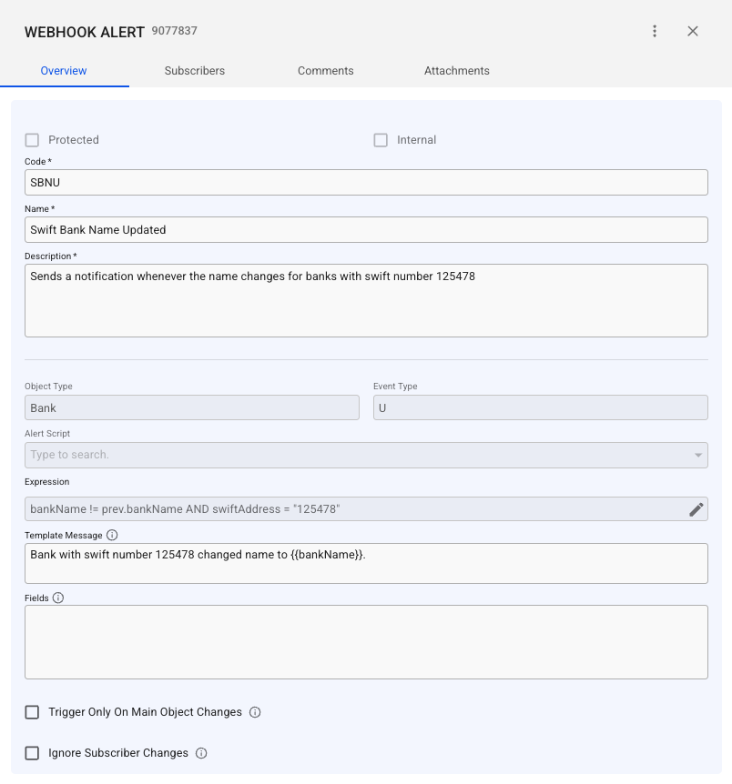The image size is (732, 784).
Task: Go to the Attachments tab
Action: [x=457, y=71]
